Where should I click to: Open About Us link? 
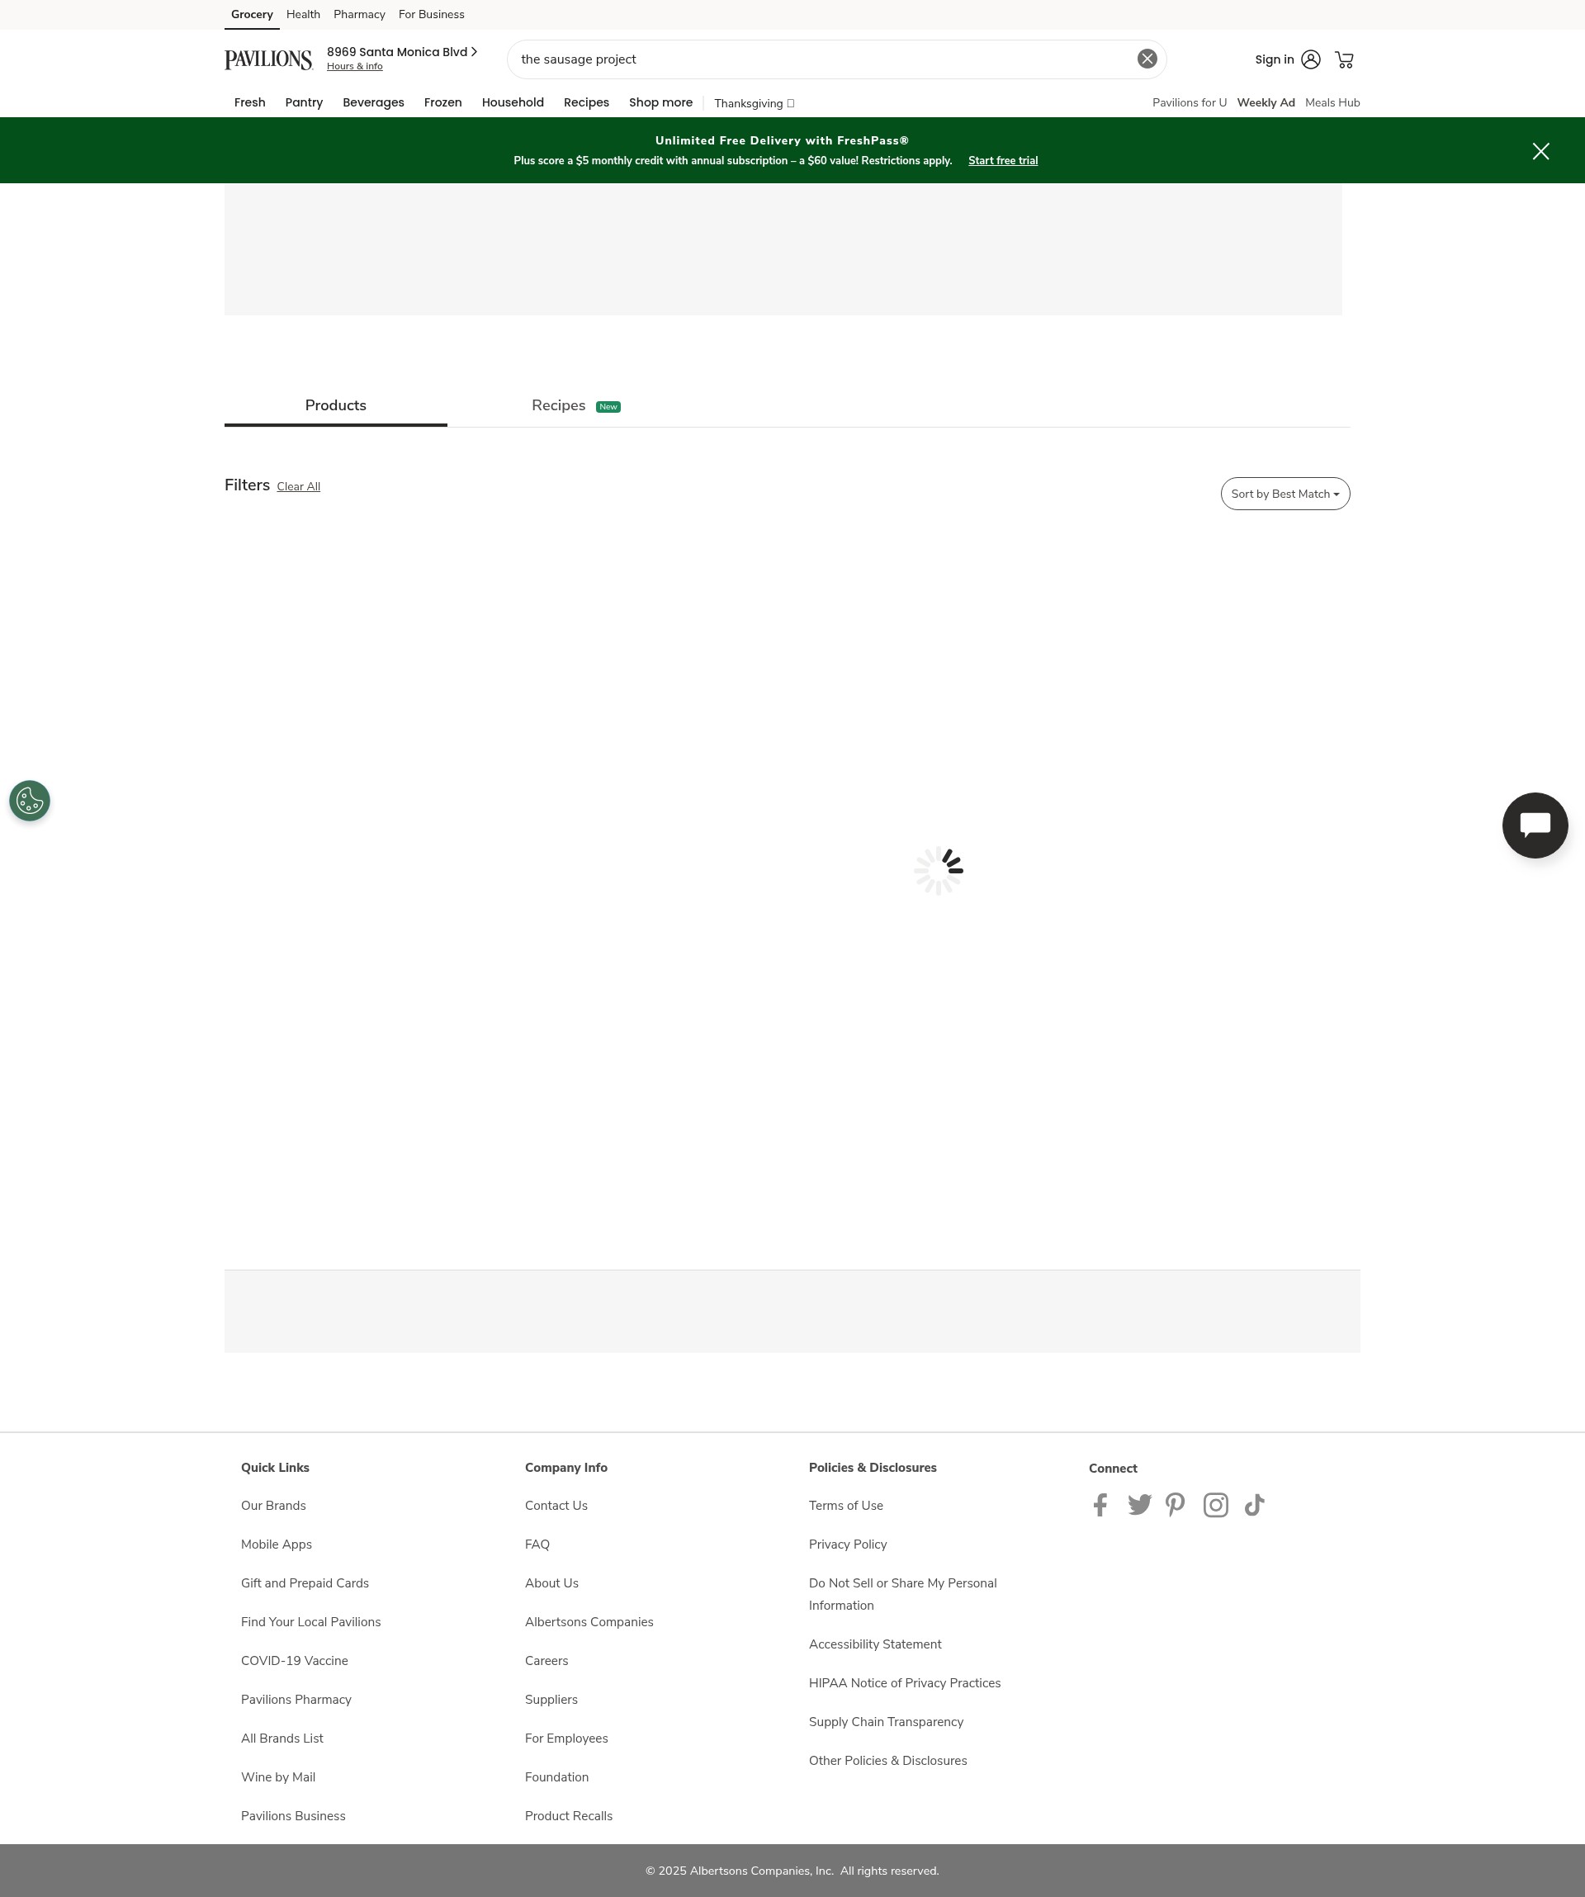tap(551, 1583)
